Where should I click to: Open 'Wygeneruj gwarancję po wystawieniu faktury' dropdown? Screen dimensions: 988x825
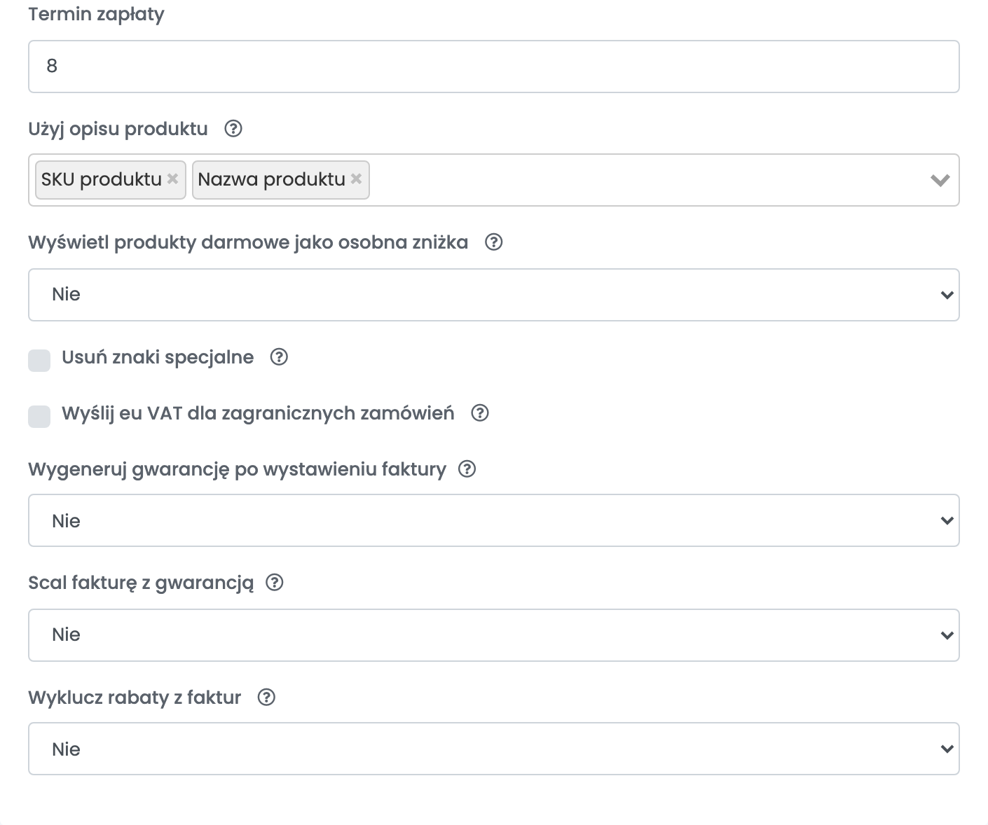[494, 520]
